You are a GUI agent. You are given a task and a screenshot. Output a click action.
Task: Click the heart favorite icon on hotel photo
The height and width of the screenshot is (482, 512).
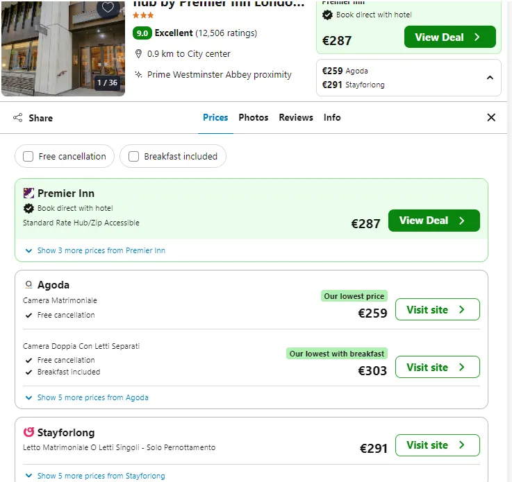108,7
